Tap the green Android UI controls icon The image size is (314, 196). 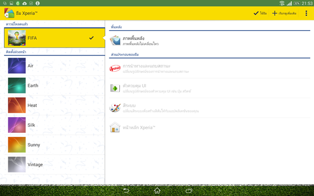(115, 88)
